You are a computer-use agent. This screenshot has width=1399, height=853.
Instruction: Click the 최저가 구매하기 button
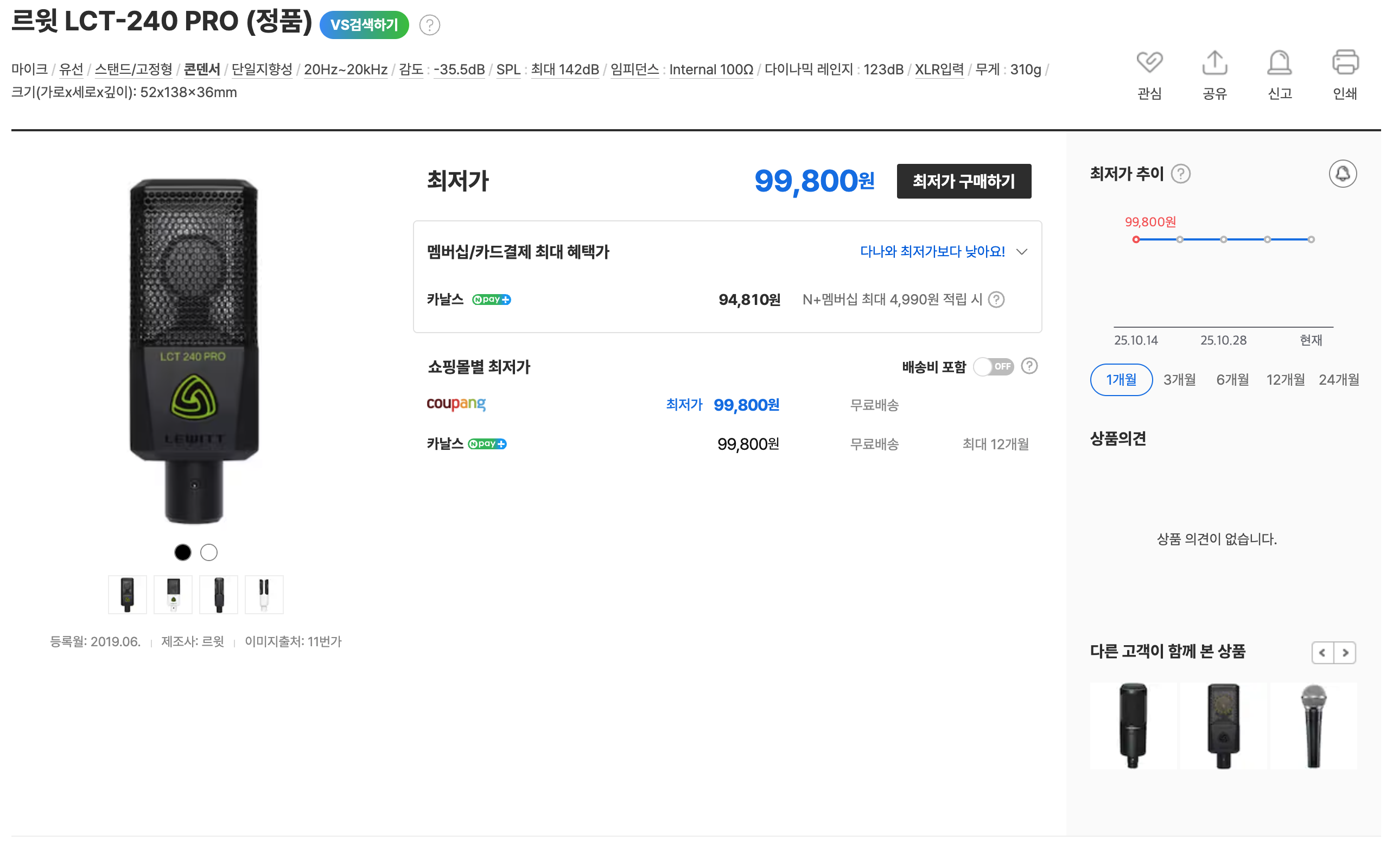(964, 181)
